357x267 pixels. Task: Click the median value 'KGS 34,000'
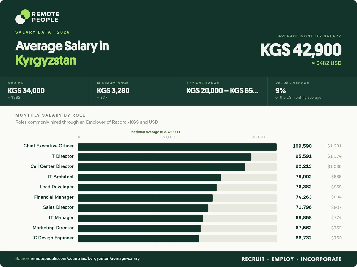tap(26, 90)
